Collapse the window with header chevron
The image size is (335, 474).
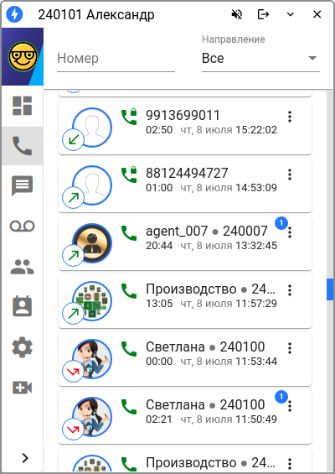[x=291, y=14]
